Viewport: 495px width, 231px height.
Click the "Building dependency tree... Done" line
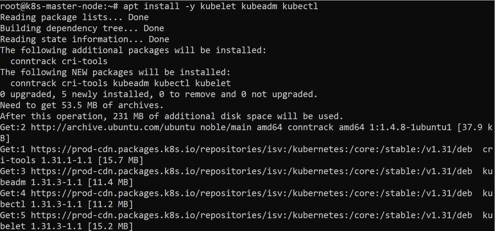(x=82, y=28)
